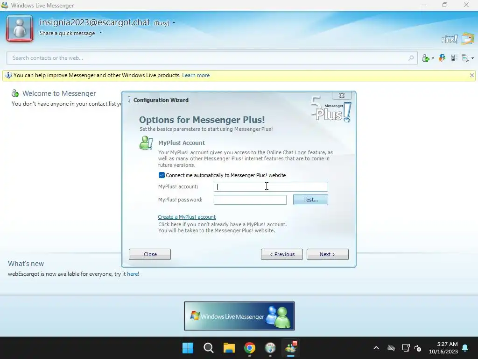478x359 pixels.
Task: Click the add contact icon
Action: coord(426,58)
